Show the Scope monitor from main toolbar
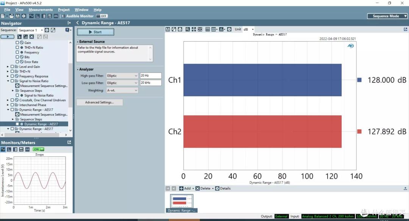409x221 pixels. click(31, 16)
